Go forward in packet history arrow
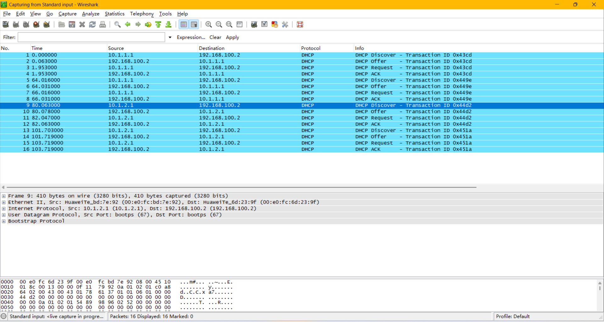The image size is (604, 322). pos(138,25)
